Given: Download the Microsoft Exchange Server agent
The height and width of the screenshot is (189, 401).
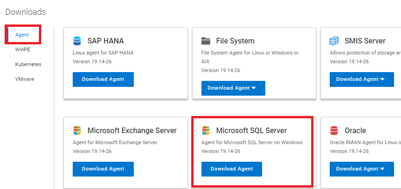Looking at the screenshot, I should (103, 169).
